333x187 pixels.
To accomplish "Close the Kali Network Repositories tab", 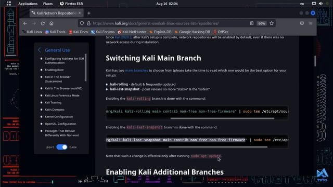I will (80, 13).
